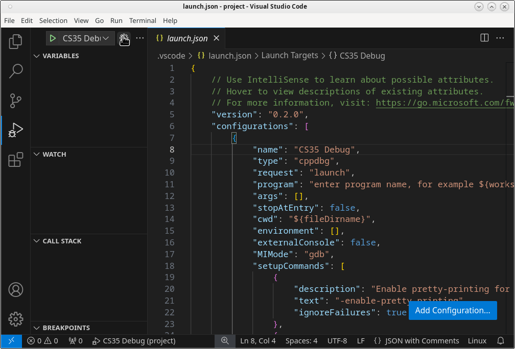515x349 pixels.
Task: Show errors and warnings in status bar
Action: coord(42,341)
